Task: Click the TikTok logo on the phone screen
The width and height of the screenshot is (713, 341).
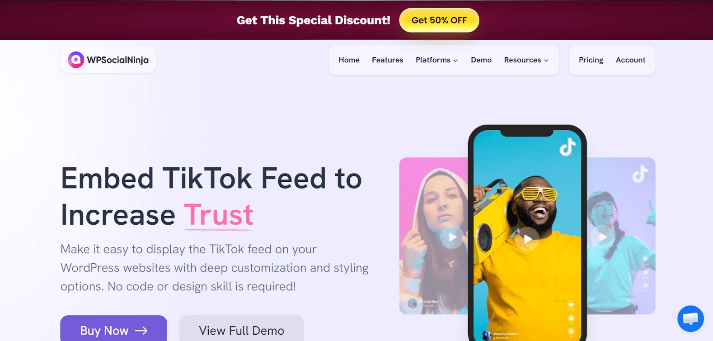Action: (568, 147)
